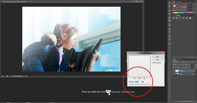
Task: Open the fill dropdown arrow in the Layers panel
Action: click(x=195, y=68)
